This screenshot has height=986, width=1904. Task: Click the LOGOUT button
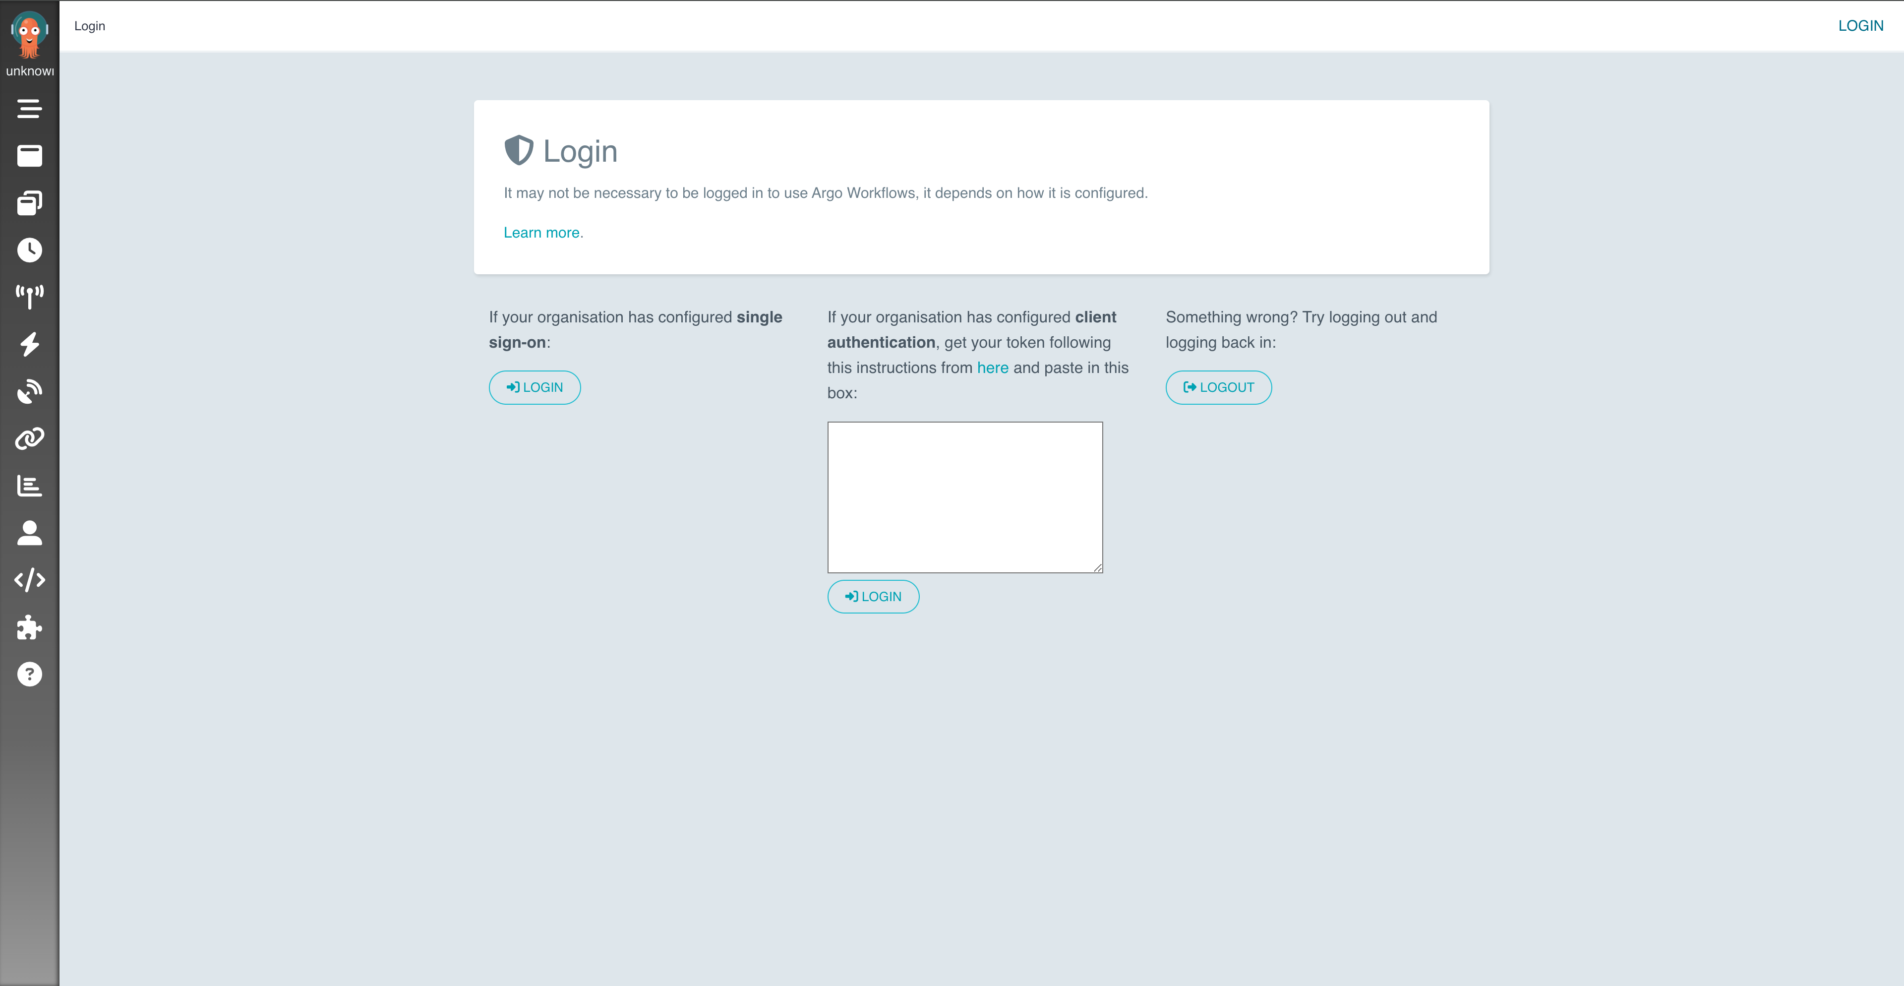point(1218,387)
